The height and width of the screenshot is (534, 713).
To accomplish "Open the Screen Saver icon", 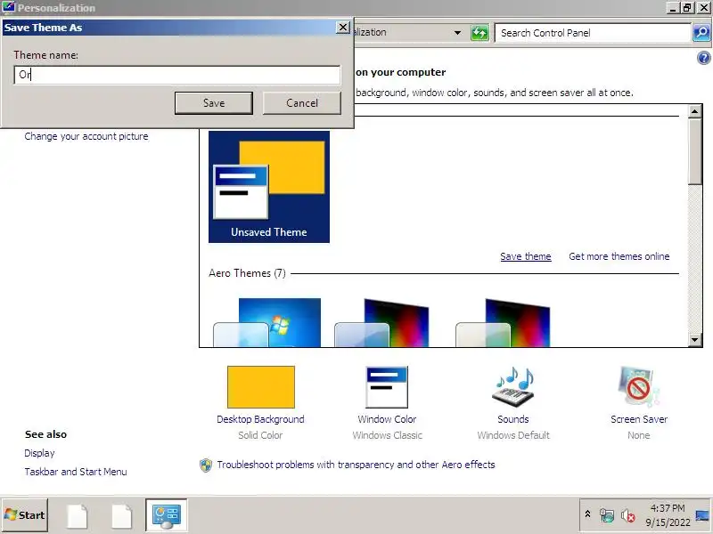I will (x=639, y=387).
